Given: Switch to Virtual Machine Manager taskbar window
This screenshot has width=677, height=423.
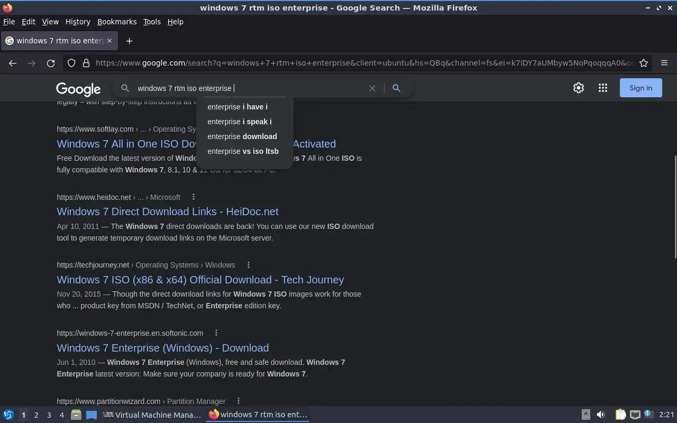Looking at the screenshot, I should (152, 415).
